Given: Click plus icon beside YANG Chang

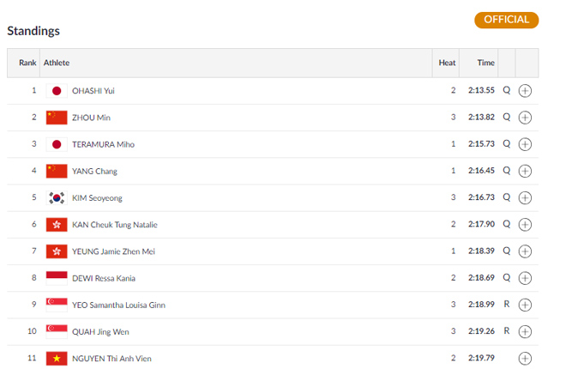Looking at the screenshot, I should (x=526, y=171).
